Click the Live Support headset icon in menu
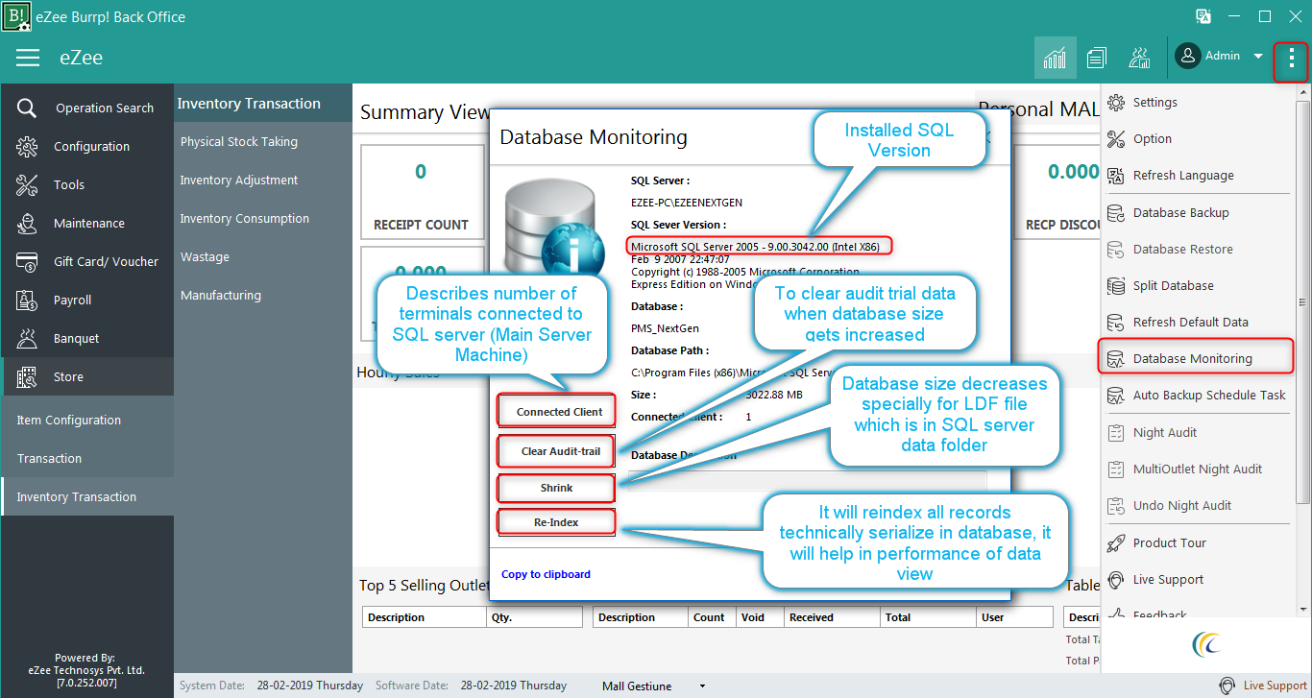 pos(1116,579)
